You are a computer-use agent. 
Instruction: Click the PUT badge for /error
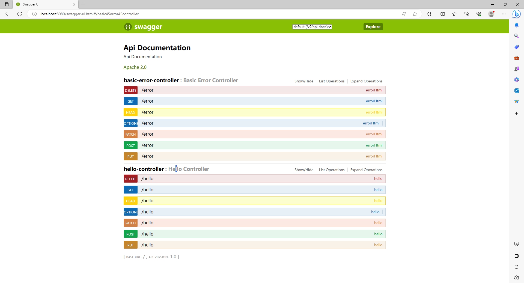[x=130, y=156]
